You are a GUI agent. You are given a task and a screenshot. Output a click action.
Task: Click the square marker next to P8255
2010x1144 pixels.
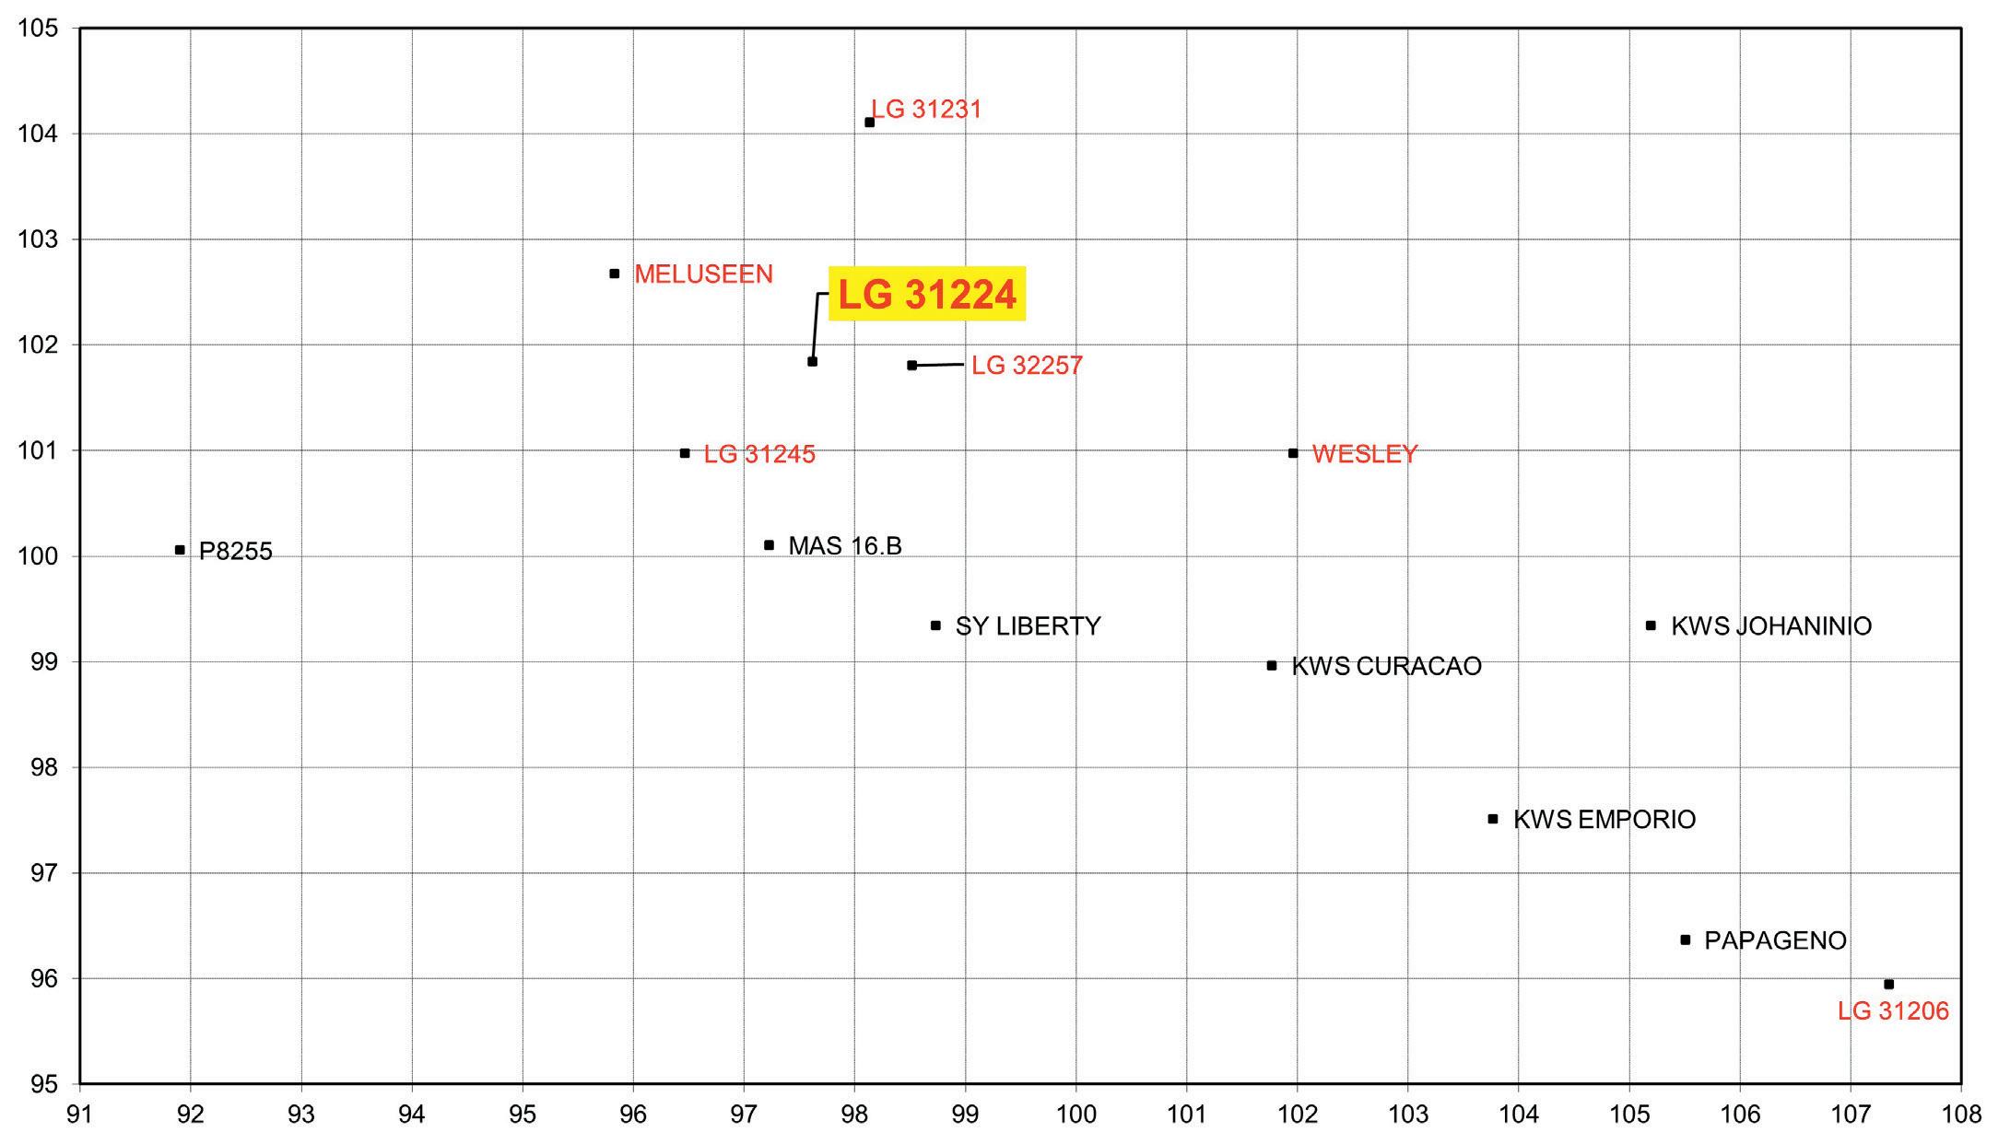[x=180, y=550]
